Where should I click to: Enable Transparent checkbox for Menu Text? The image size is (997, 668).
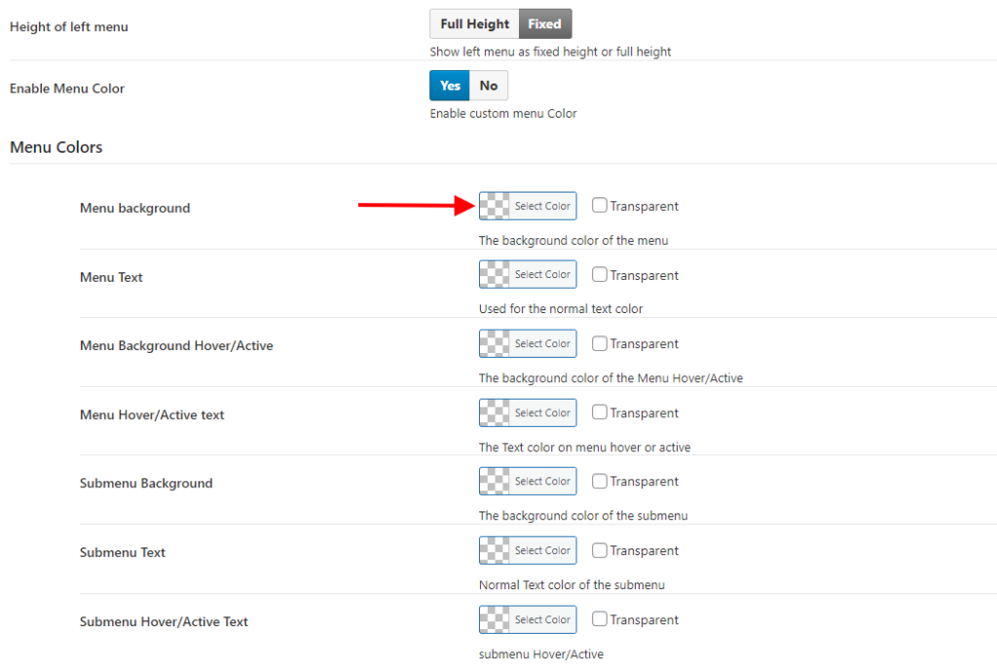click(600, 274)
